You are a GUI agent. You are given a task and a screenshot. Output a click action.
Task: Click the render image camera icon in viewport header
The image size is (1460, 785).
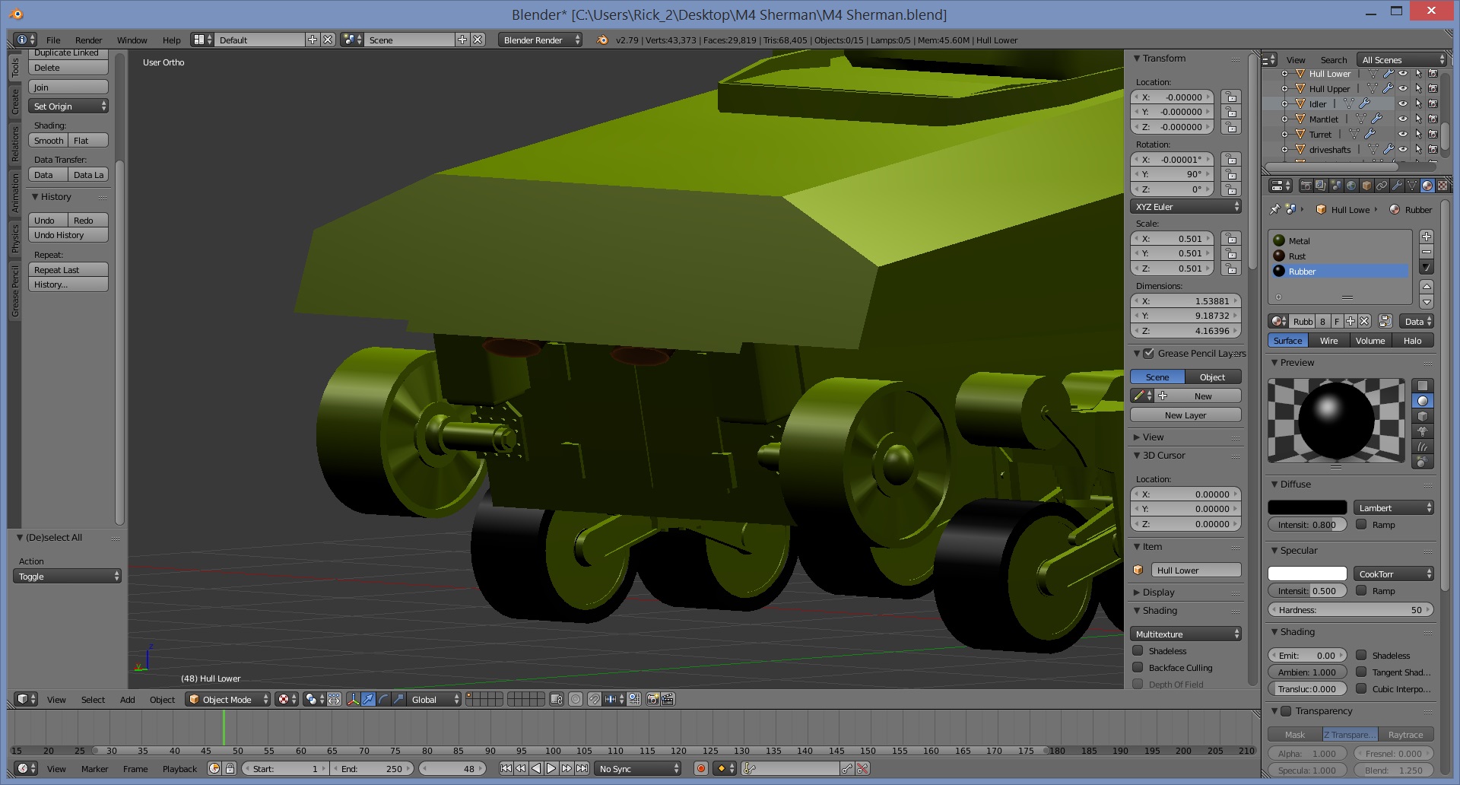(x=652, y=699)
